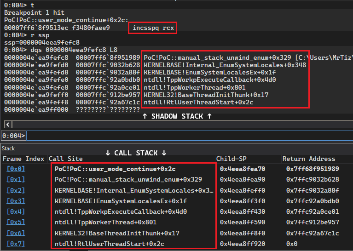Image resolution: width=353 pixels, height=251 pixels.
Task: Click Child-SP value 0x4eea8ff920
Action: [x=243, y=244]
